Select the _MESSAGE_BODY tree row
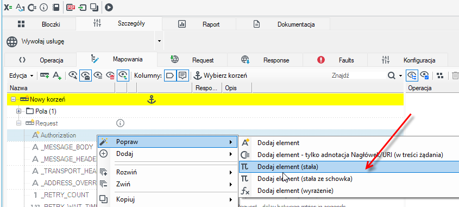 point(67,147)
